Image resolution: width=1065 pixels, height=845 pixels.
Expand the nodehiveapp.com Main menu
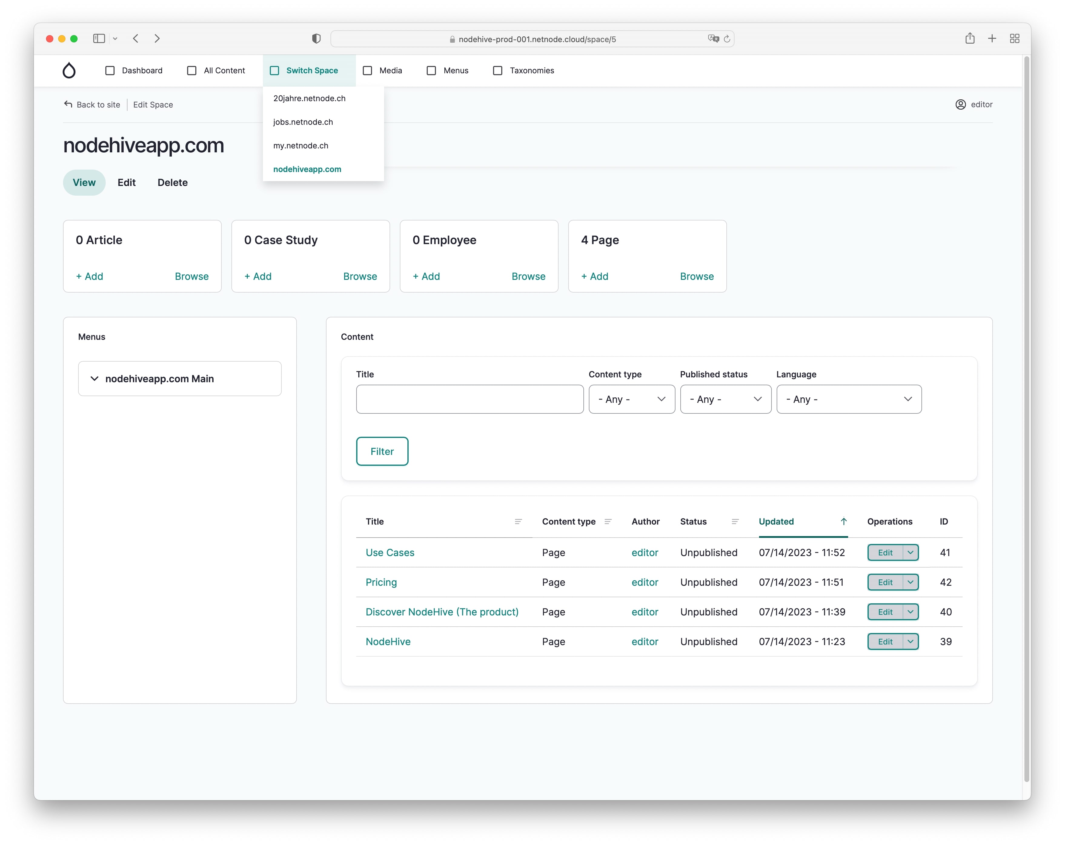point(94,379)
